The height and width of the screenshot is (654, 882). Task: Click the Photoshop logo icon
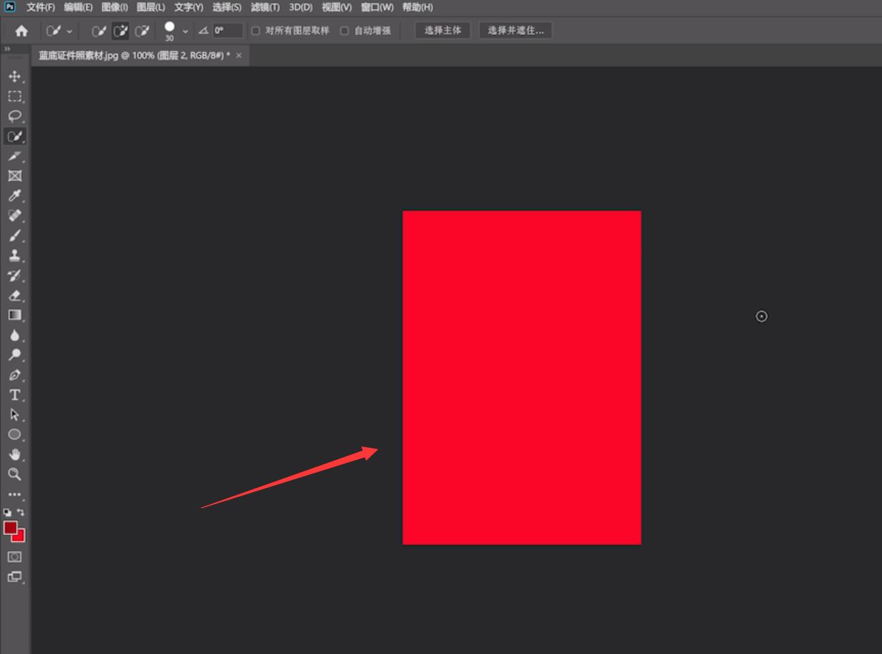click(x=10, y=6)
